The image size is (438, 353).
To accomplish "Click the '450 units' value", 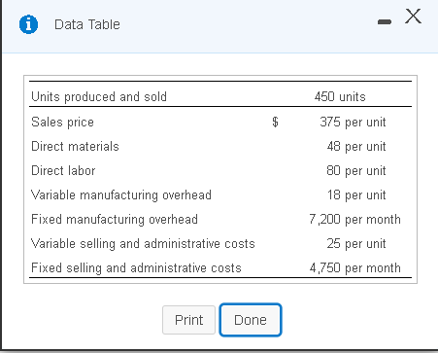I will pyautogui.click(x=340, y=96).
